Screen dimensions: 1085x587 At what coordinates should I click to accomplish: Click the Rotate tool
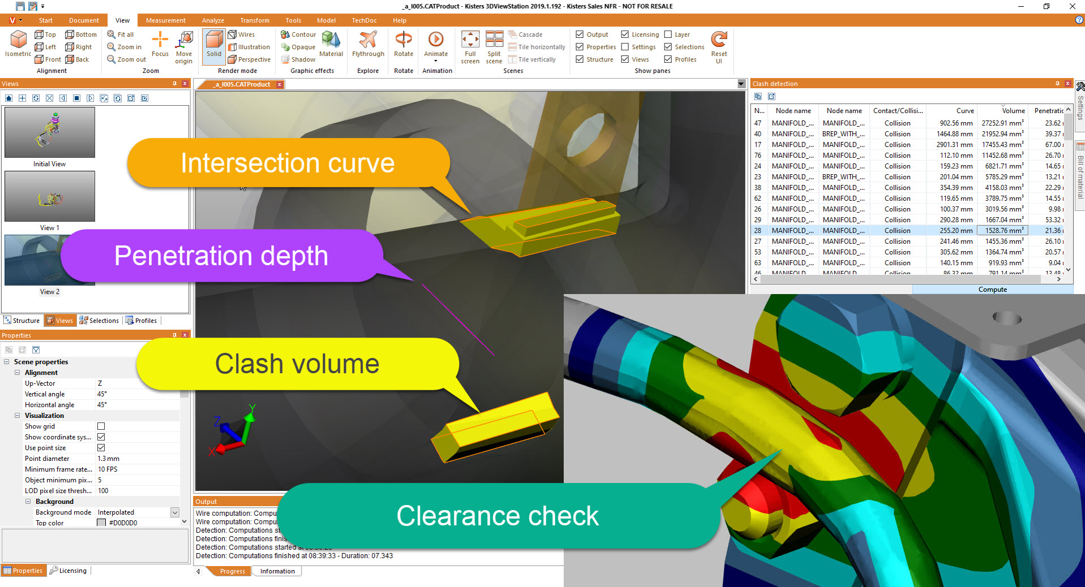(404, 44)
